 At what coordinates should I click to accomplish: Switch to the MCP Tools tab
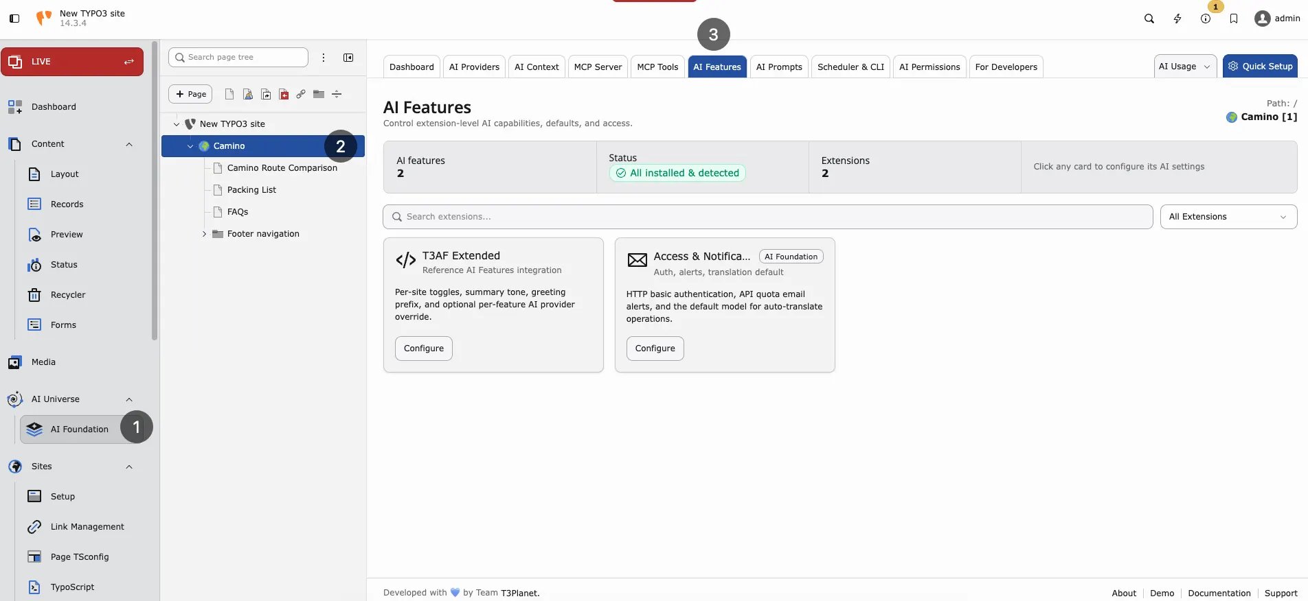click(657, 67)
